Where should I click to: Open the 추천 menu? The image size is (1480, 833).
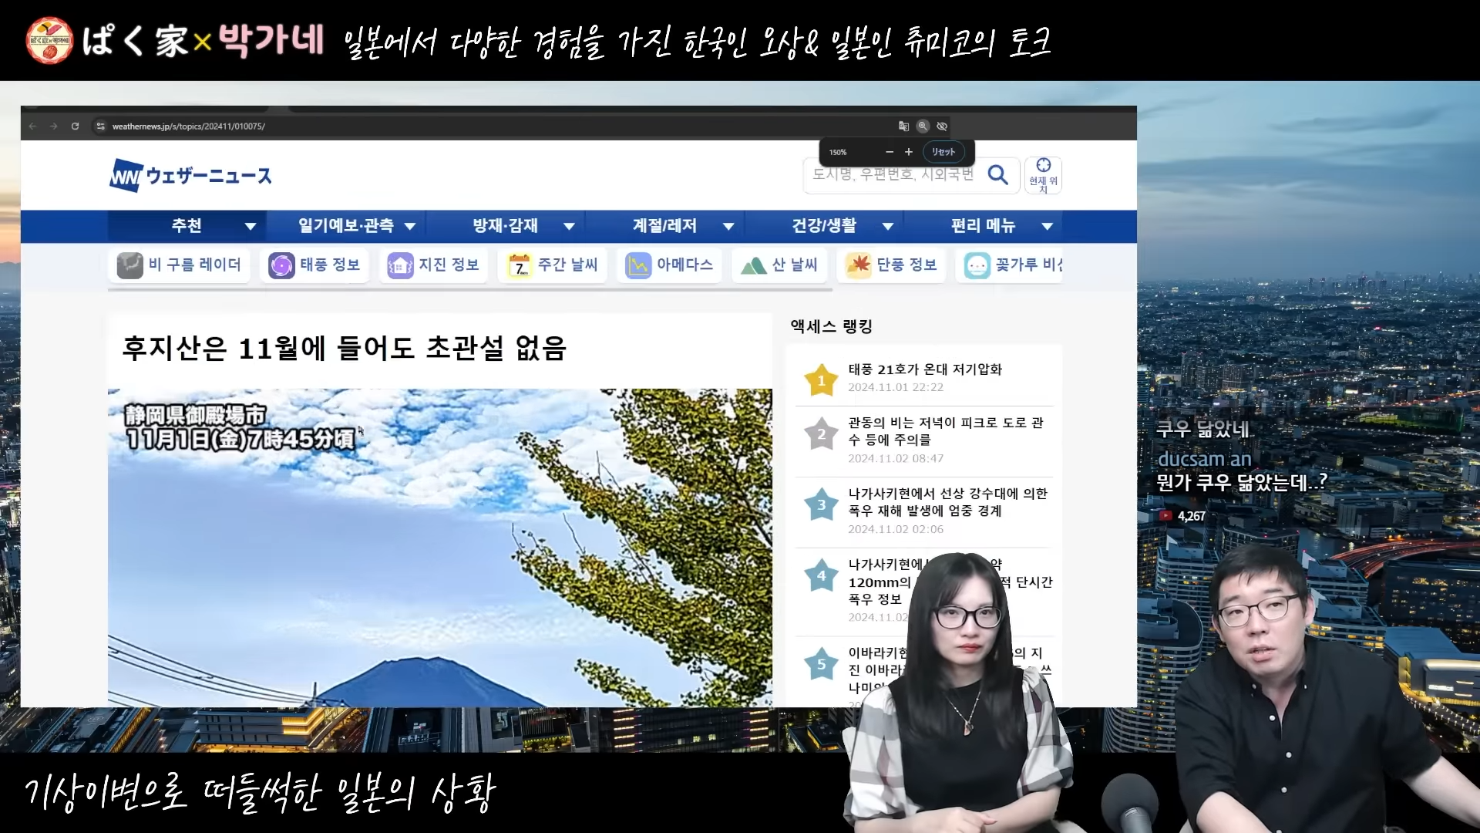(187, 226)
